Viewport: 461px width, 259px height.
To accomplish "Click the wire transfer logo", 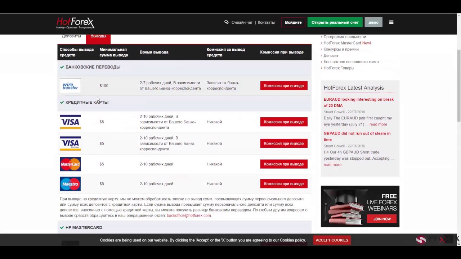I will tap(70, 86).
